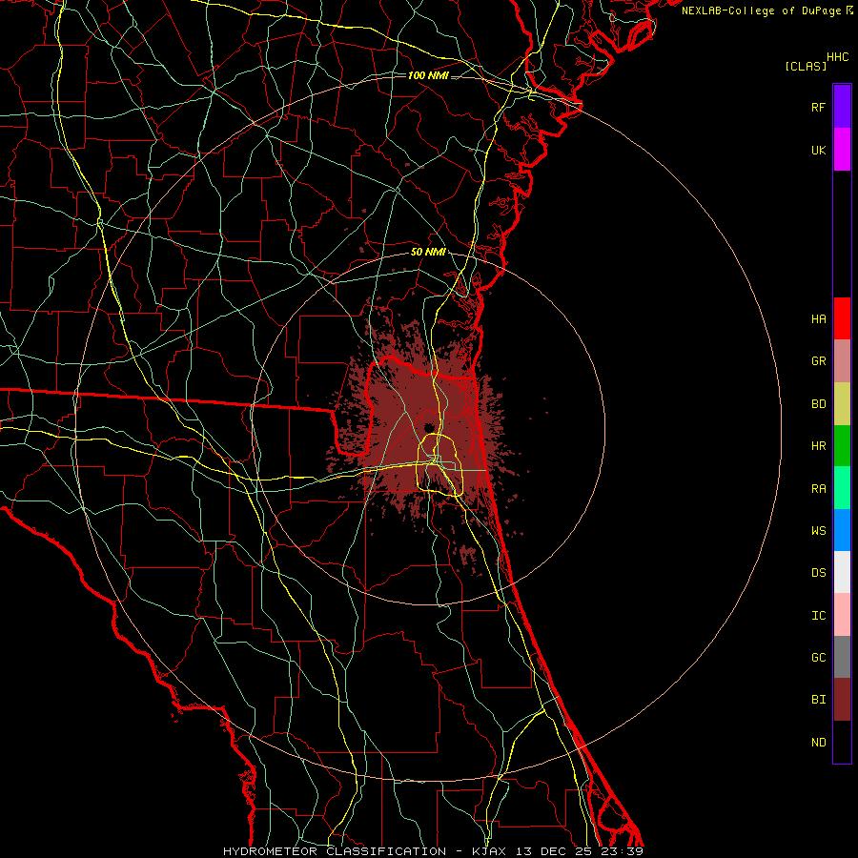Pick the dark green HR legend swatch
Viewport: 858px width, 858px height.
tap(842, 446)
